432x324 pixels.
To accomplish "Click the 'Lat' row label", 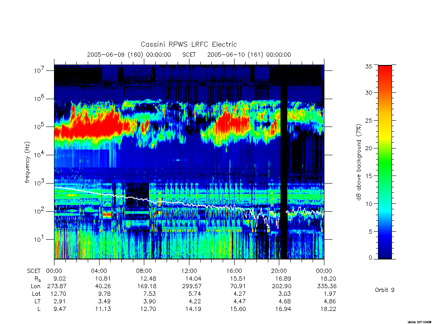I will pyautogui.click(x=36, y=294).
